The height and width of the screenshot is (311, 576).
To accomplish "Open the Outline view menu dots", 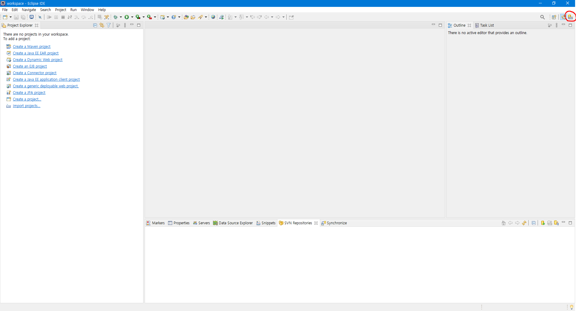I will coord(557,25).
